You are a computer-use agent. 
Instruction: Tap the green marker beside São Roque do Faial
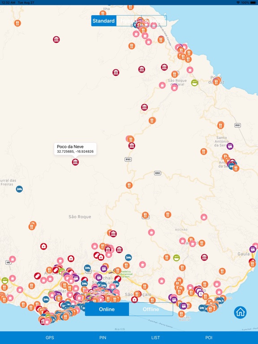click(x=194, y=83)
